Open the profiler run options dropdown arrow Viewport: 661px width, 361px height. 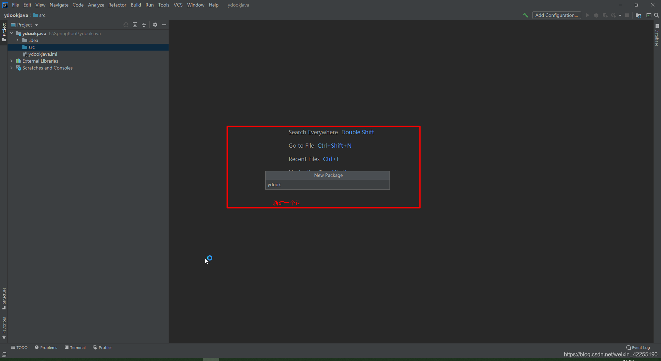tap(620, 15)
